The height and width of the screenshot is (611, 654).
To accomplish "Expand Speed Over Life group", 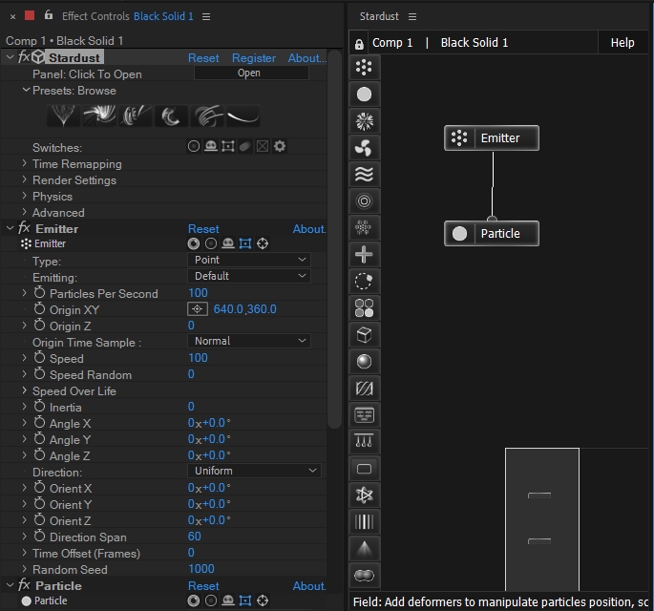I will pos(24,390).
